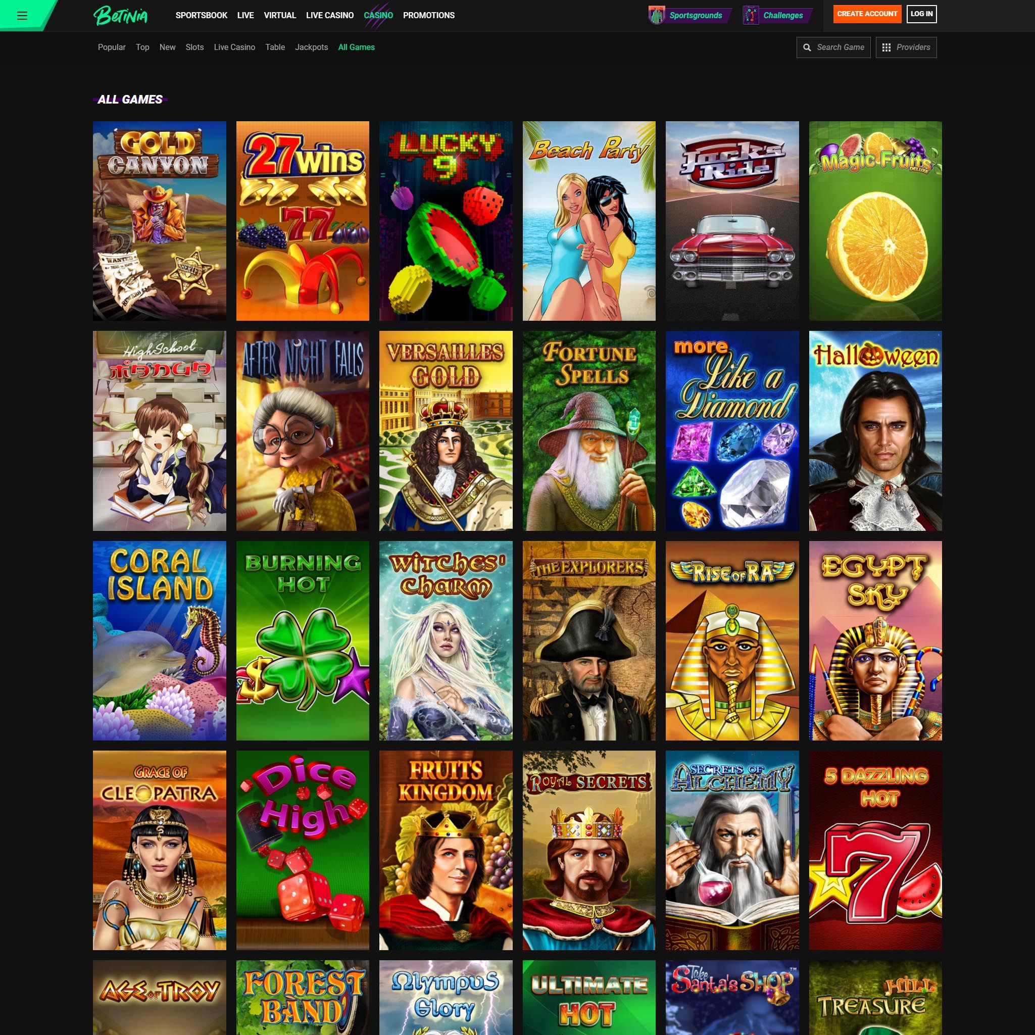Scroll down to view more games

(x=517, y=1023)
